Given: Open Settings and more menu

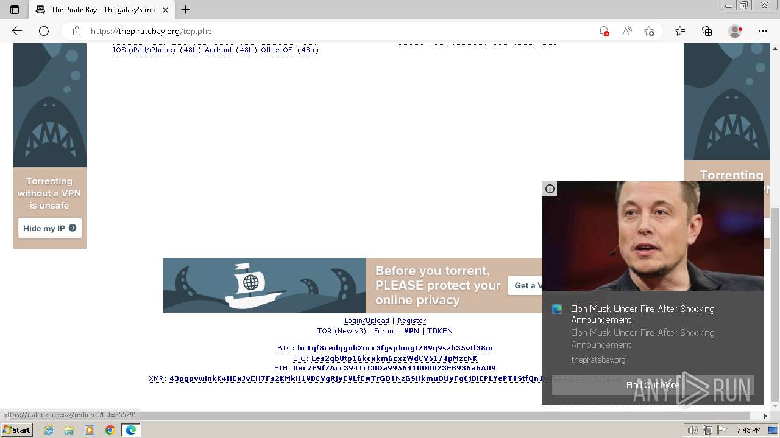Looking at the screenshot, I should pyautogui.click(x=763, y=31).
